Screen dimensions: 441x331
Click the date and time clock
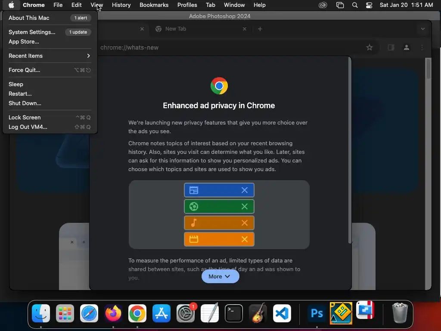tap(406, 5)
